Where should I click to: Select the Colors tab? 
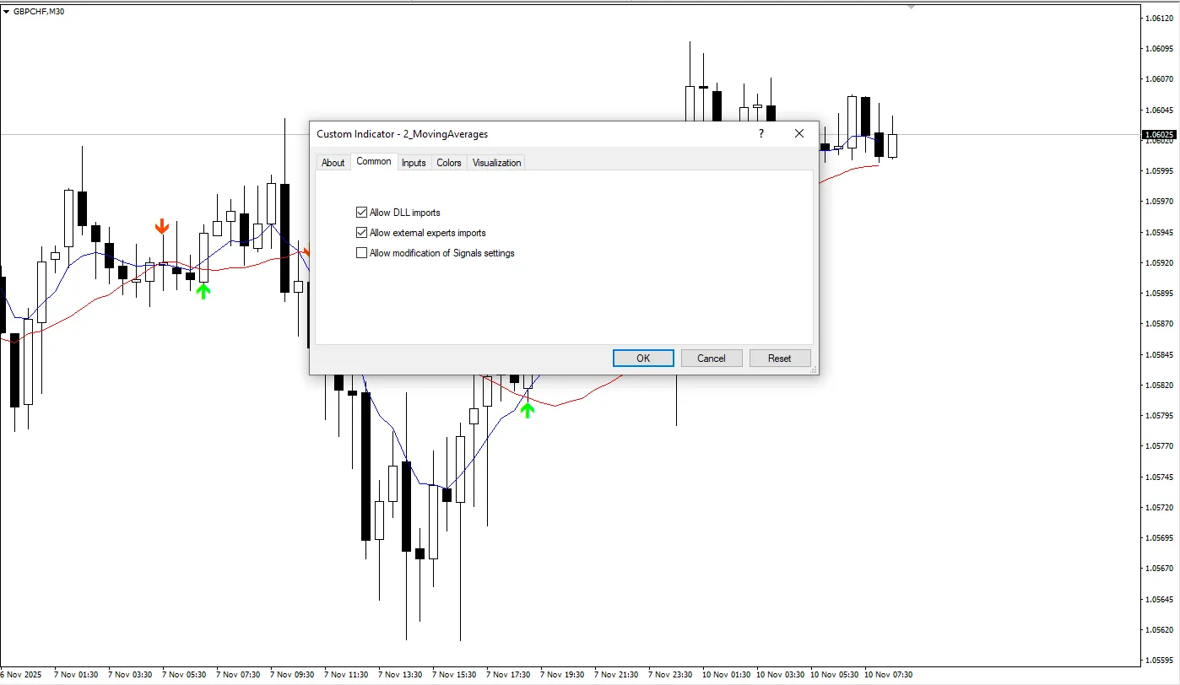coord(449,163)
